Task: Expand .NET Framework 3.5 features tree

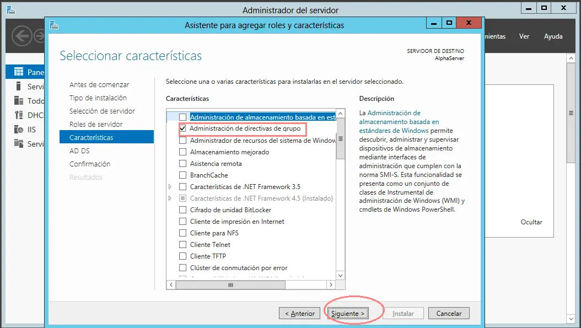Action: click(x=170, y=187)
